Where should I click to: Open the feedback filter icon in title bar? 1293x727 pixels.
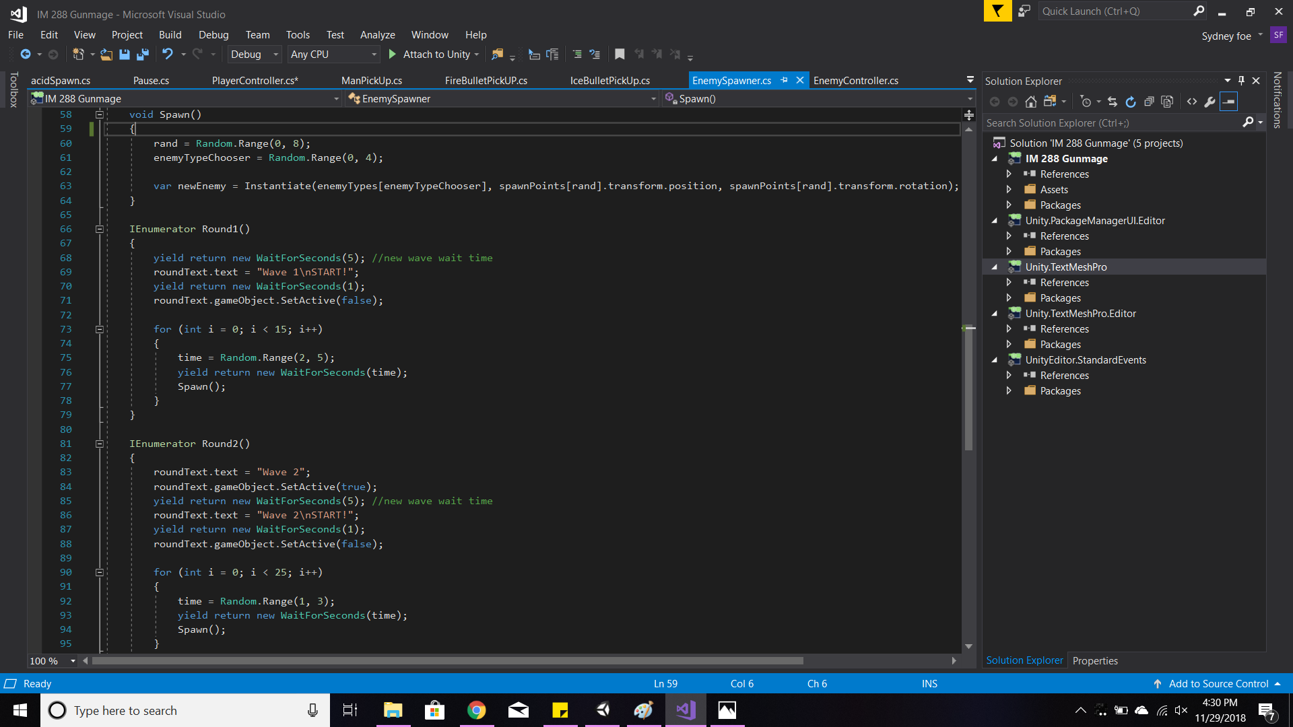click(x=997, y=11)
